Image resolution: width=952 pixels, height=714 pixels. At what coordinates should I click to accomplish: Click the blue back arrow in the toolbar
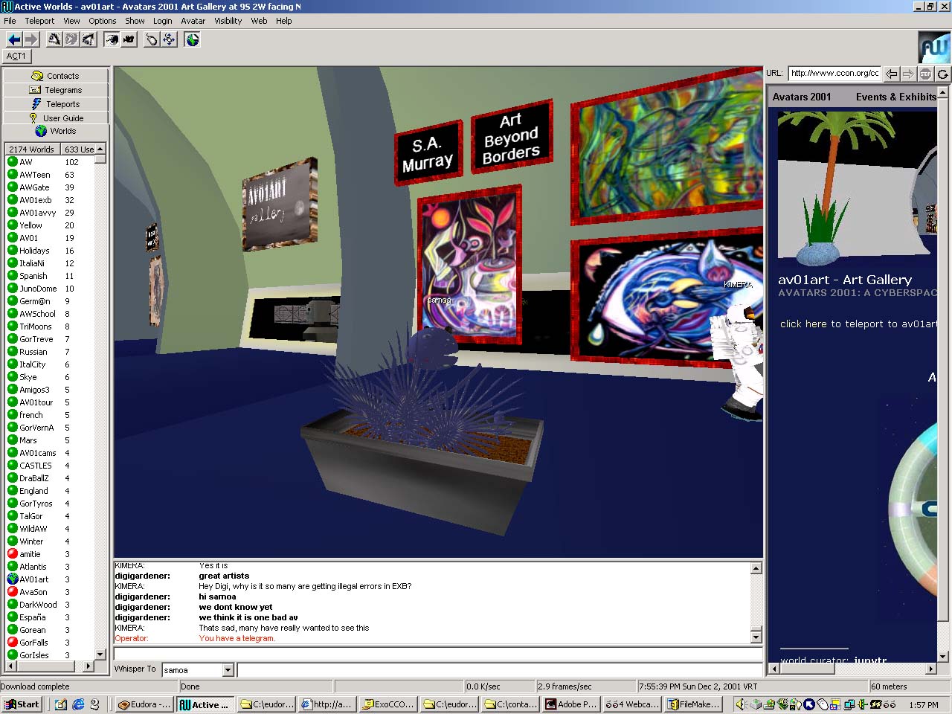[13, 39]
